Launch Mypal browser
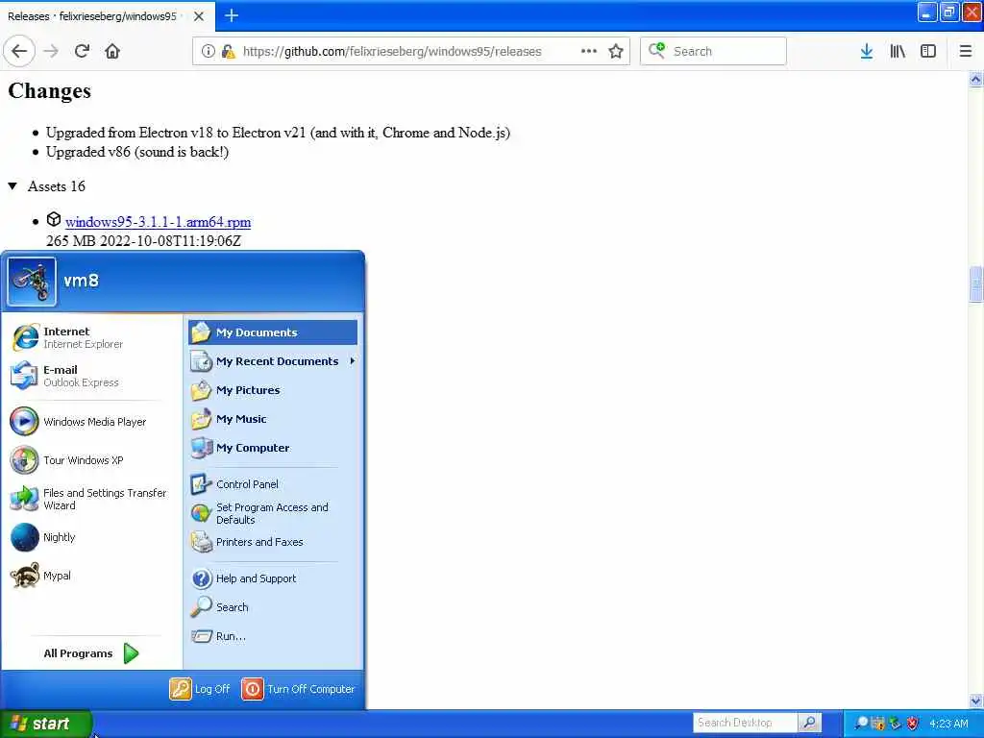 click(x=91, y=576)
